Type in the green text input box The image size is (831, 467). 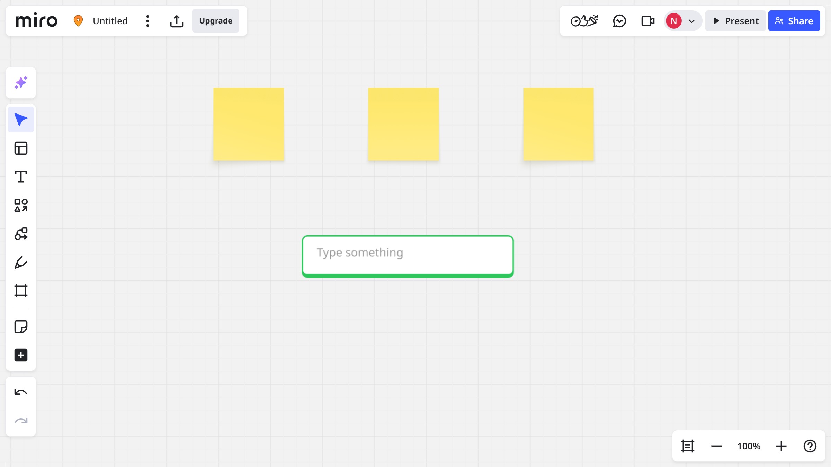[x=408, y=255]
